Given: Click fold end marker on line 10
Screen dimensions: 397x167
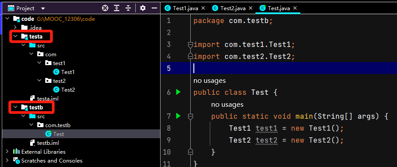Looking at the screenshot, I should 190,151.
